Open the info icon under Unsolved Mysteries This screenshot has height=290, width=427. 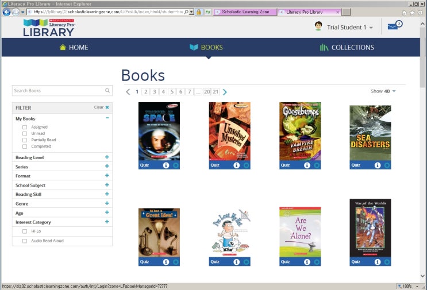[236, 165]
